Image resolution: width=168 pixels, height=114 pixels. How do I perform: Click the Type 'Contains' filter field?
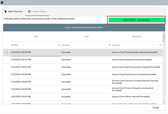tap(84, 45)
